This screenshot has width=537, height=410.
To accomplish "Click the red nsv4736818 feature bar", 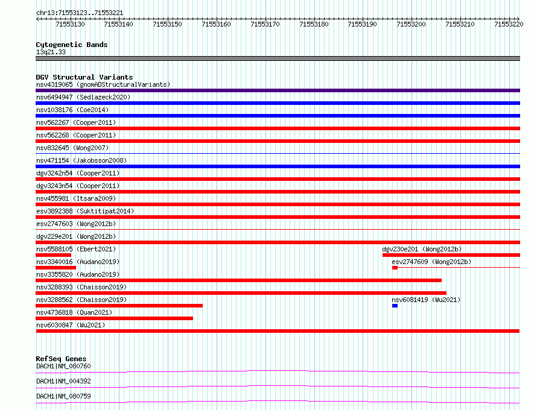I will point(115,318).
